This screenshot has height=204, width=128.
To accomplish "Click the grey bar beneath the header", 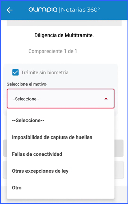I will (x=64, y=23).
